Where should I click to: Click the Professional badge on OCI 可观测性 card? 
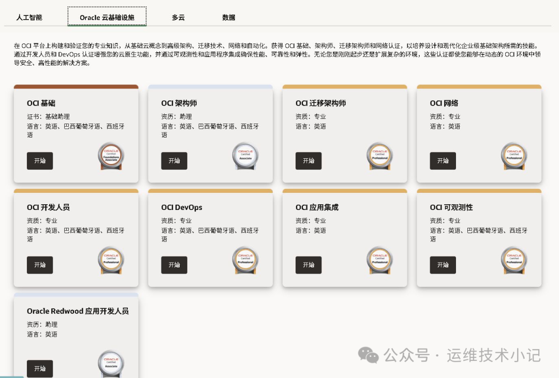514,260
